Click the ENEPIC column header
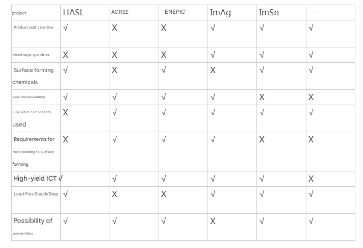 [175, 12]
